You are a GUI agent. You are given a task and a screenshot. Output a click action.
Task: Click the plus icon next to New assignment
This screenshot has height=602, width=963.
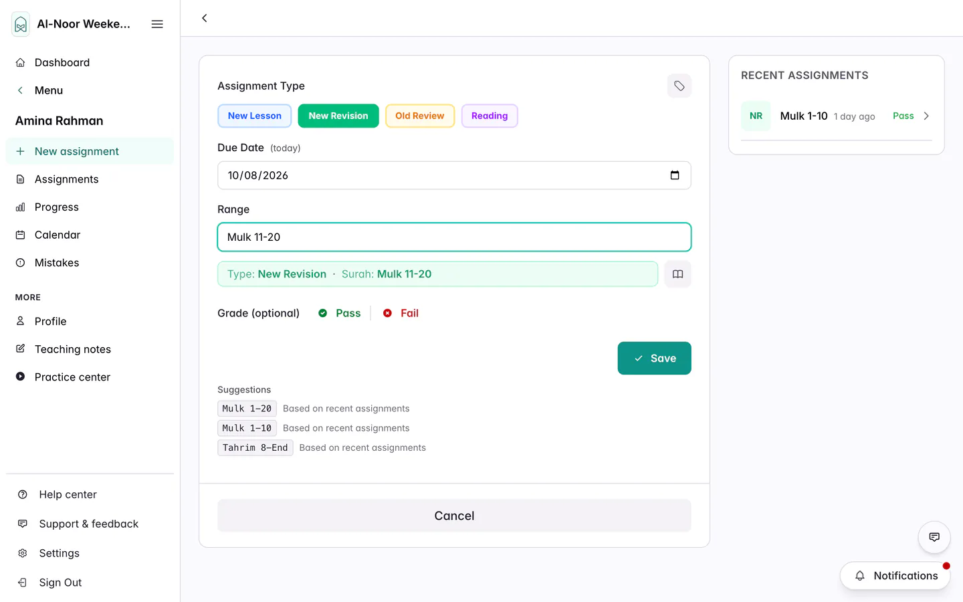point(21,151)
